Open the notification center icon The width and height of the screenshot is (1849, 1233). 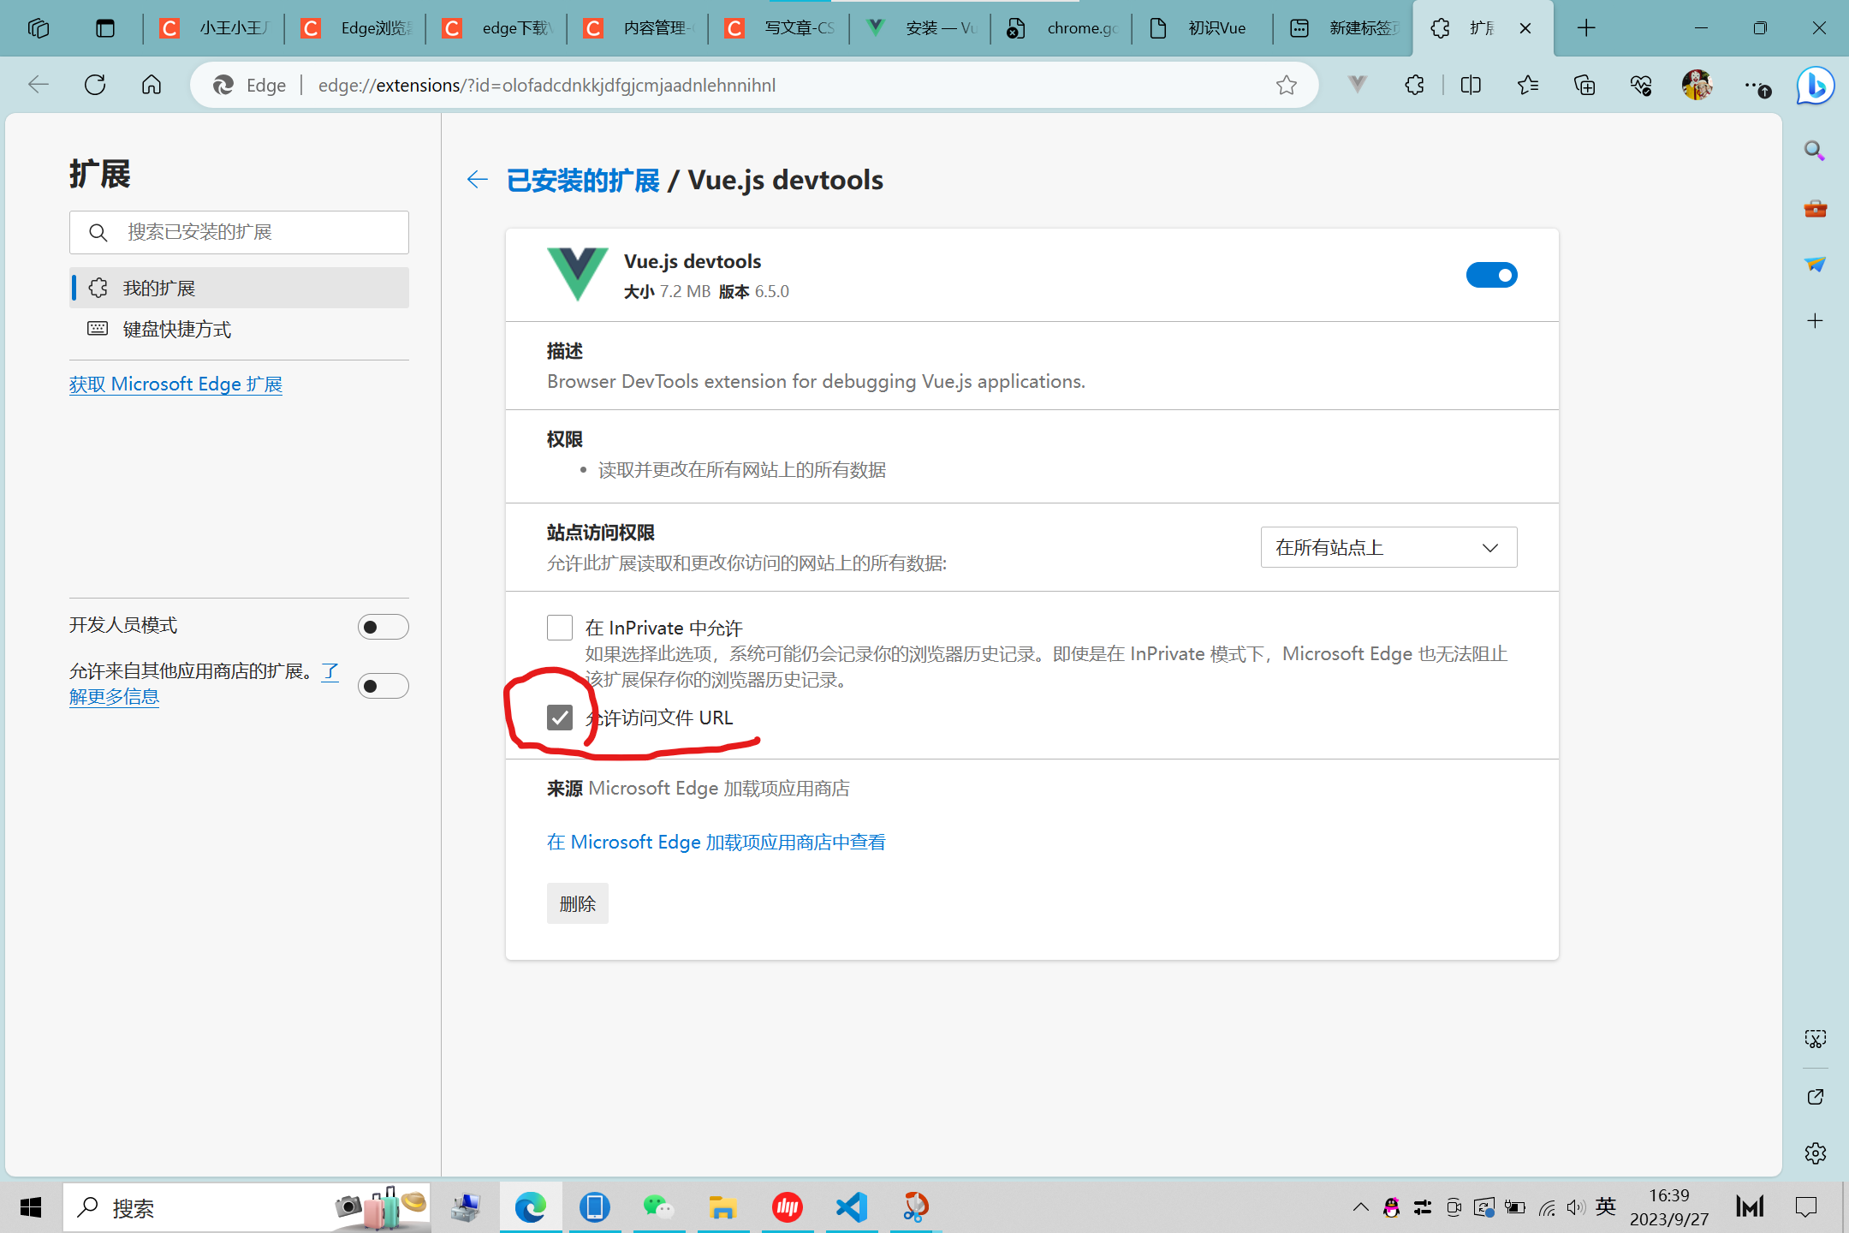pyautogui.click(x=1805, y=1207)
